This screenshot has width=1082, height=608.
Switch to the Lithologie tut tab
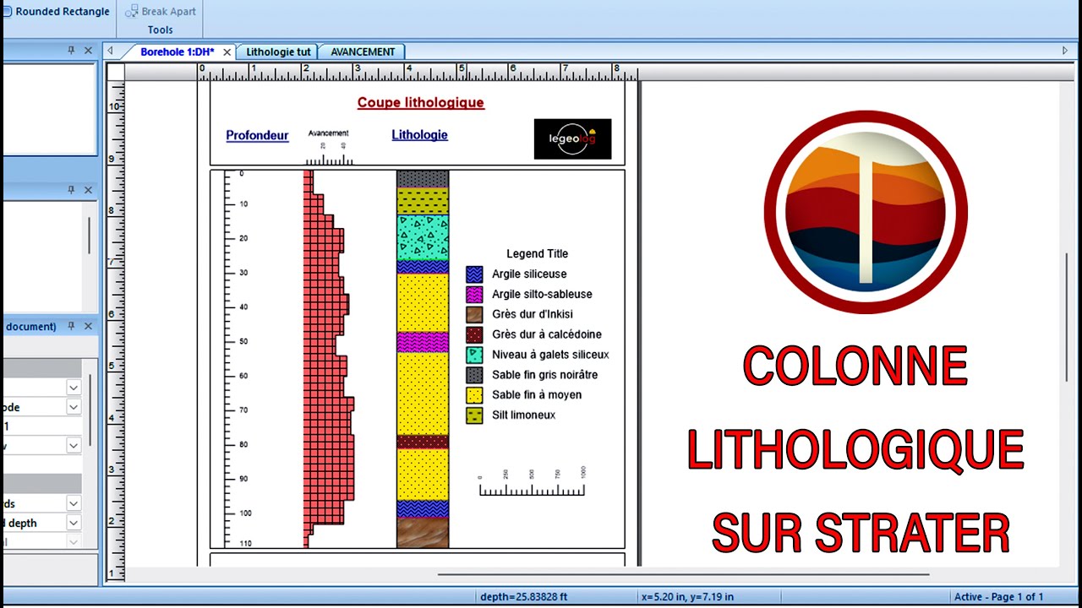(x=278, y=52)
